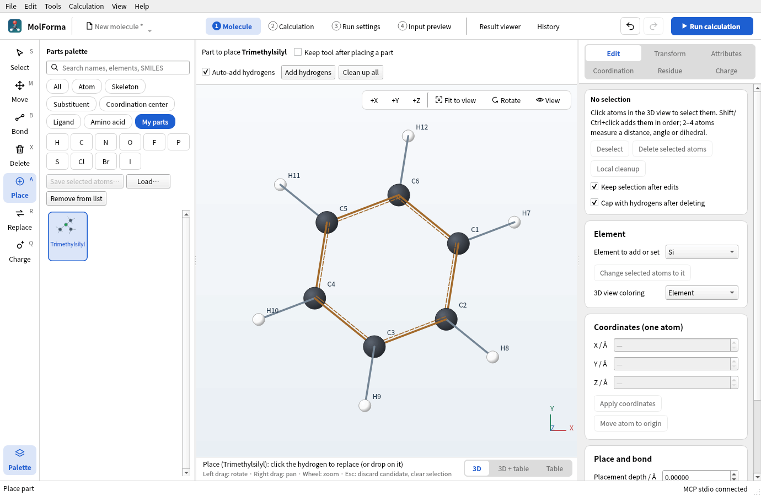Image resolution: width=761 pixels, height=496 pixels.
Task: Open the Calculation menu
Action: point(86,6)
